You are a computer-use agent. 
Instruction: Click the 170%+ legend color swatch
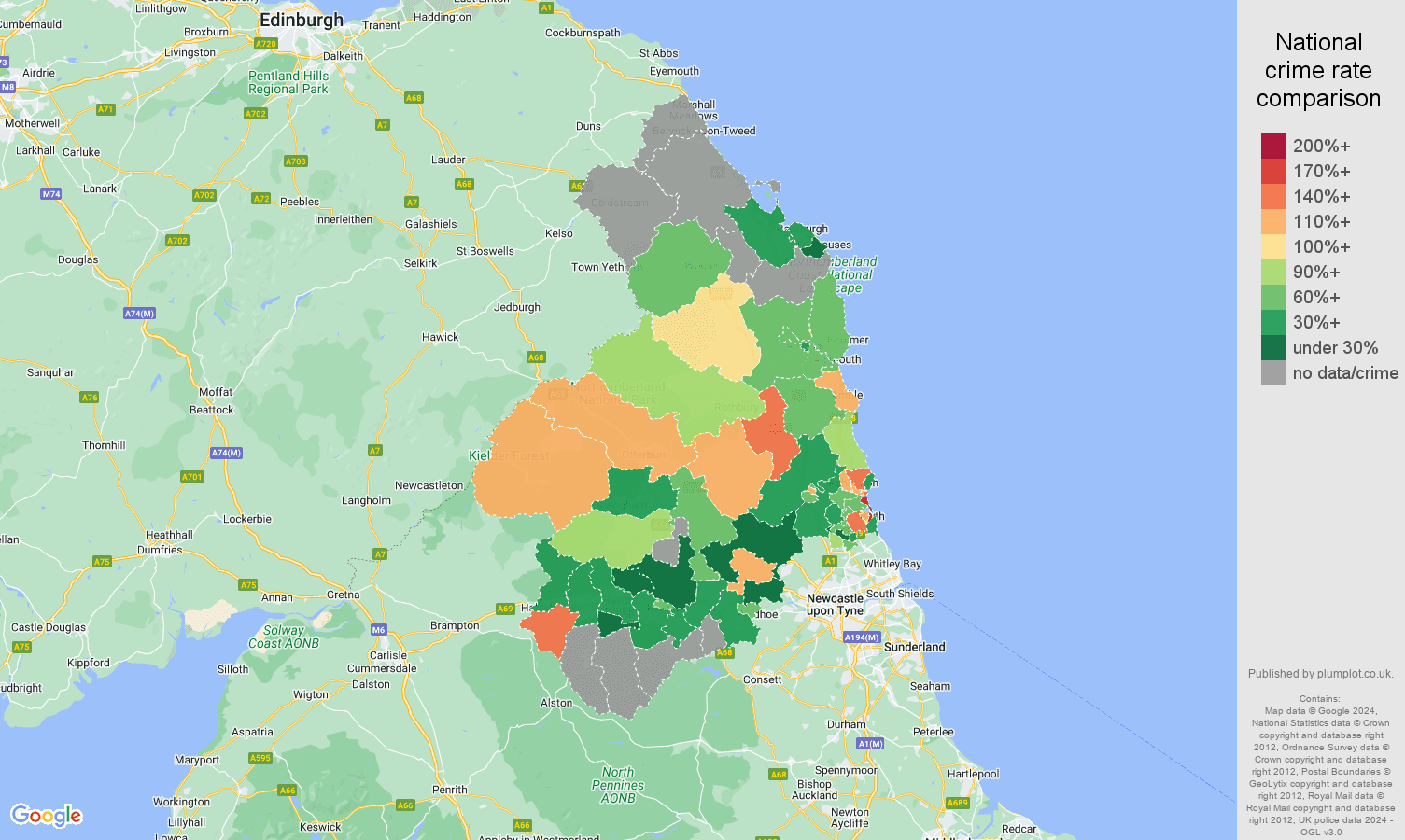[x=1273, y=171]
